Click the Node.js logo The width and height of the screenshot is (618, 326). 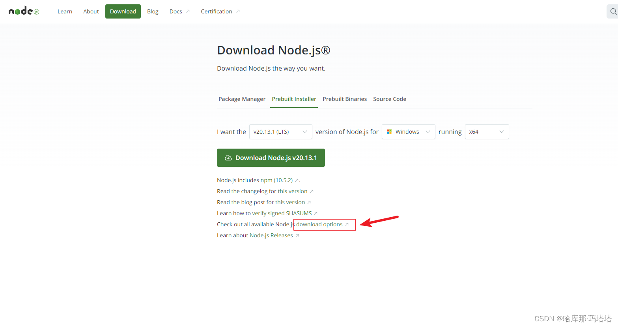pyautogui.click(x=24, y=11)
